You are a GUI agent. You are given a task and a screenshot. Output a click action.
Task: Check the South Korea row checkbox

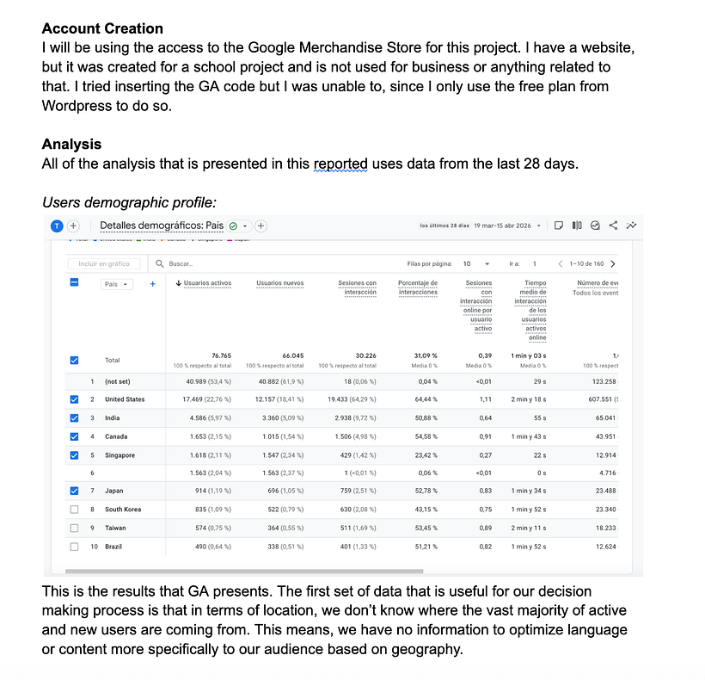tap(74, 510)
